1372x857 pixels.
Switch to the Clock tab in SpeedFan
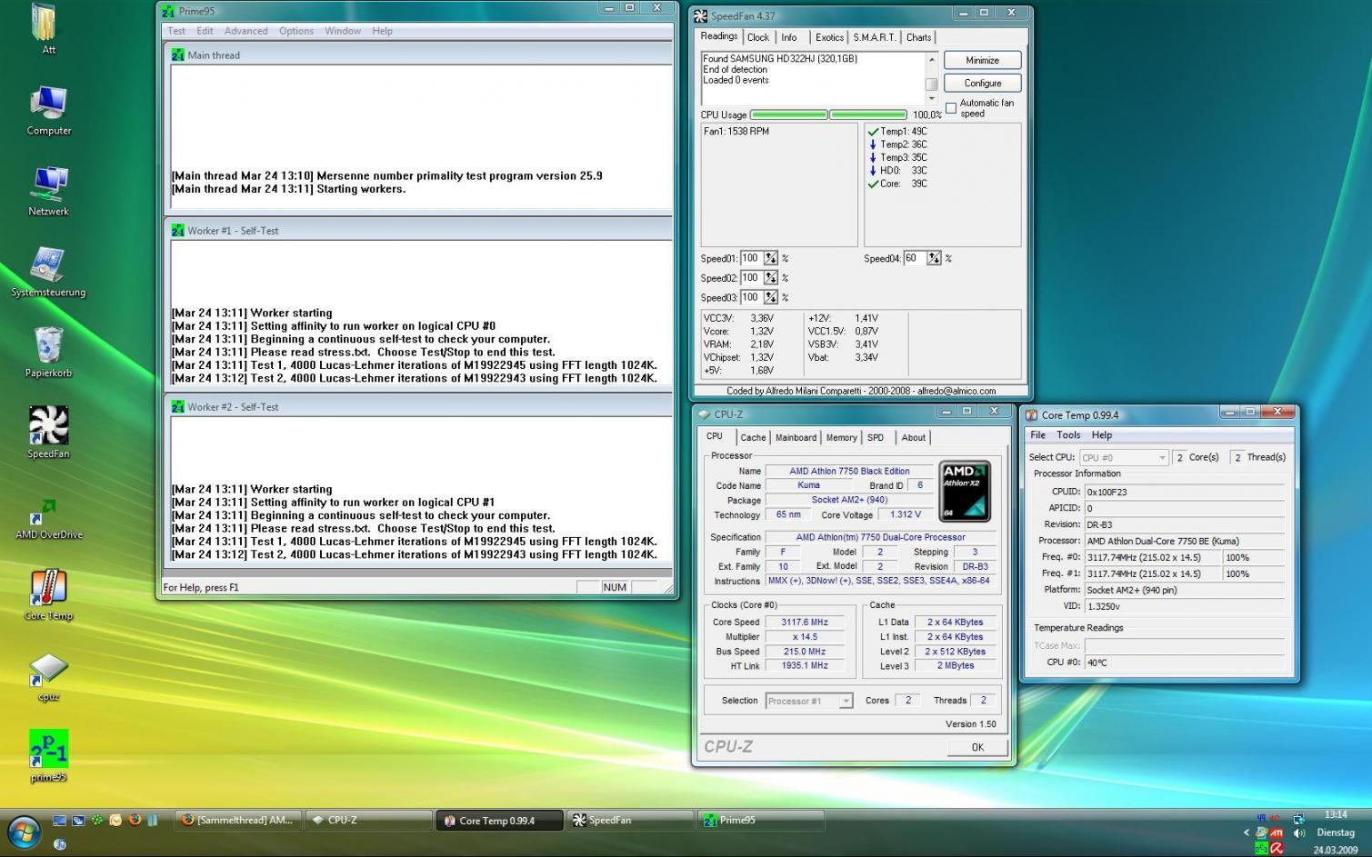point(758,37)
